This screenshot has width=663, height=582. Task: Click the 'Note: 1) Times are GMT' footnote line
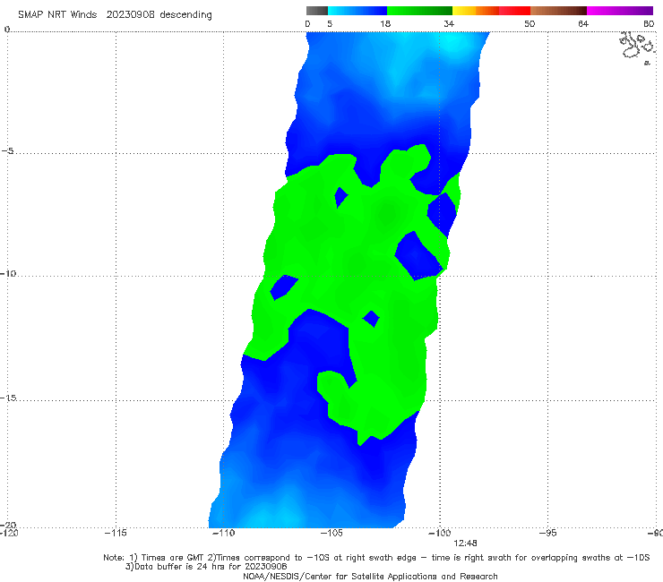tap(376, 558)
